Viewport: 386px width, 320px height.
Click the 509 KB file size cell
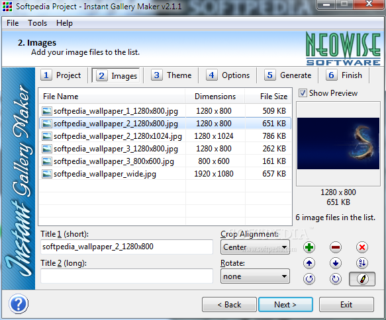tap(274, 111)
